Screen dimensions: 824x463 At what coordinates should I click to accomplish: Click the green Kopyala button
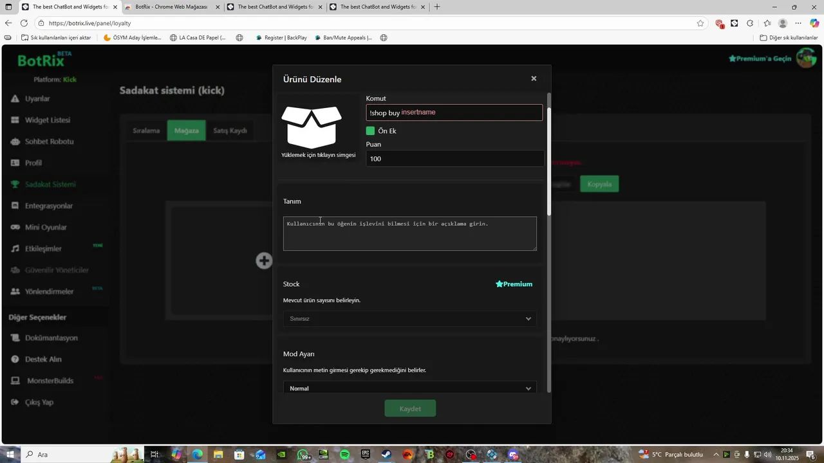[599, 184]
